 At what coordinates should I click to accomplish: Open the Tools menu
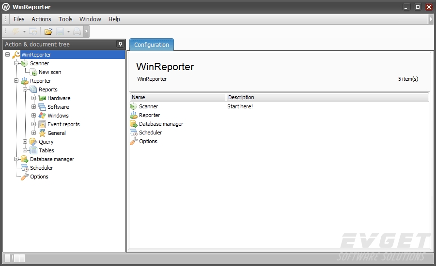(65, 19)
